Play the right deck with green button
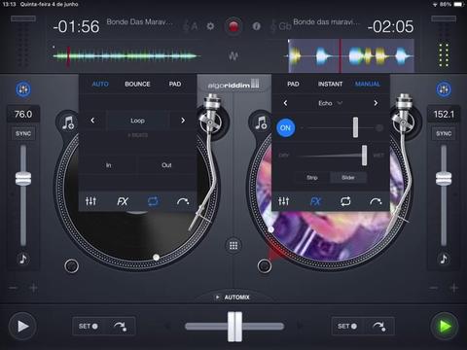This screenshot has height=350, width=467. coord(445,326)
